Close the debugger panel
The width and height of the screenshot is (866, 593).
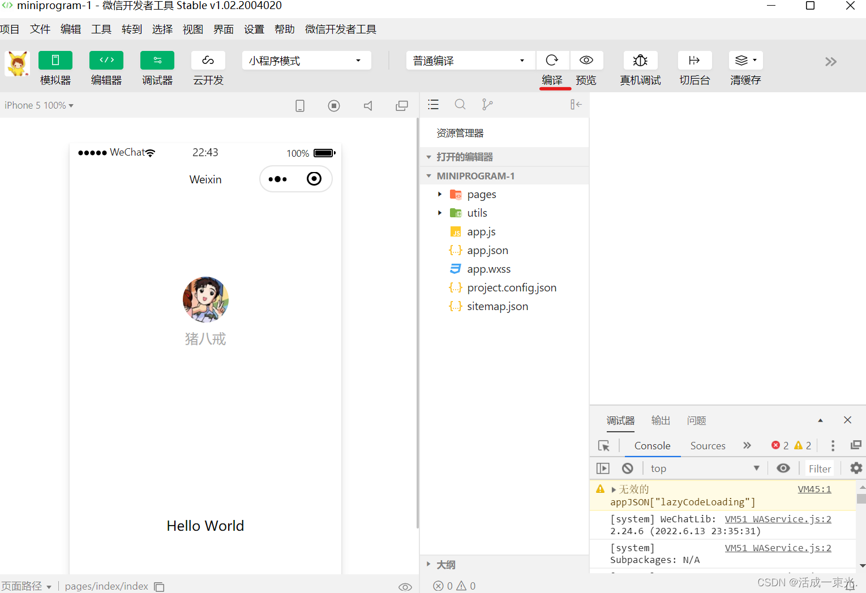(847, 420)
